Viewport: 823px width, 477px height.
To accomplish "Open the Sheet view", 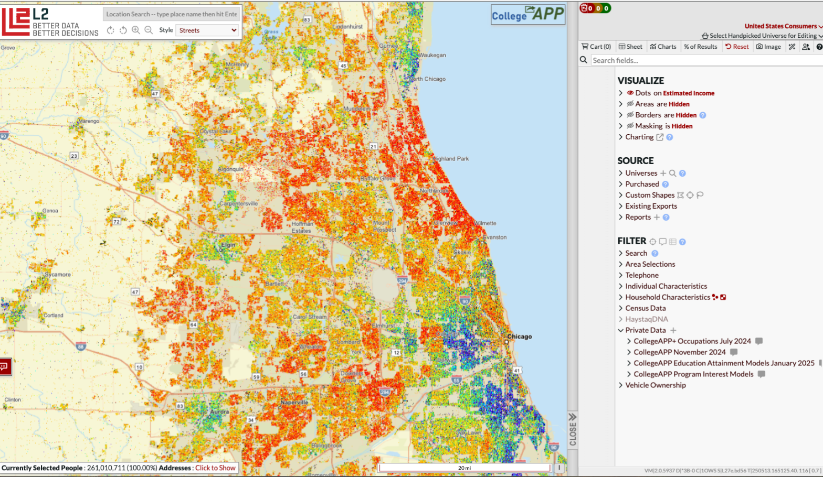I will [630, 47].
